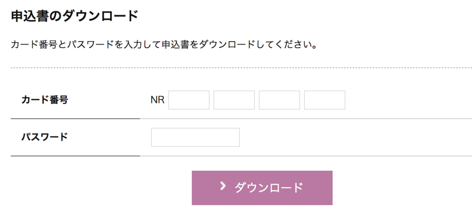Viewport: 472px width, 213px height.
Task: Click the ダウンロード text inside the button
Action: pyautogui.click(x=269, y=187)
